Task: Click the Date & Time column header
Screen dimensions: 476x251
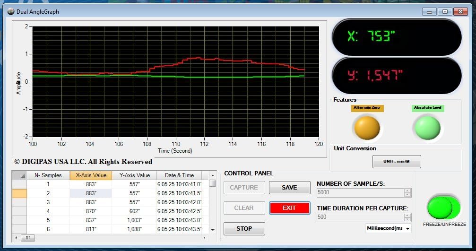Action: (x=179, y=175)
